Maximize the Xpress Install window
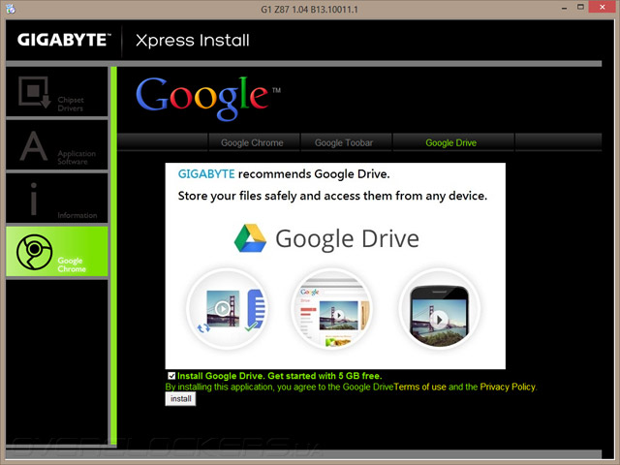Image resolution: width=620 pixels, height=465 pixels. click(580, 7)
